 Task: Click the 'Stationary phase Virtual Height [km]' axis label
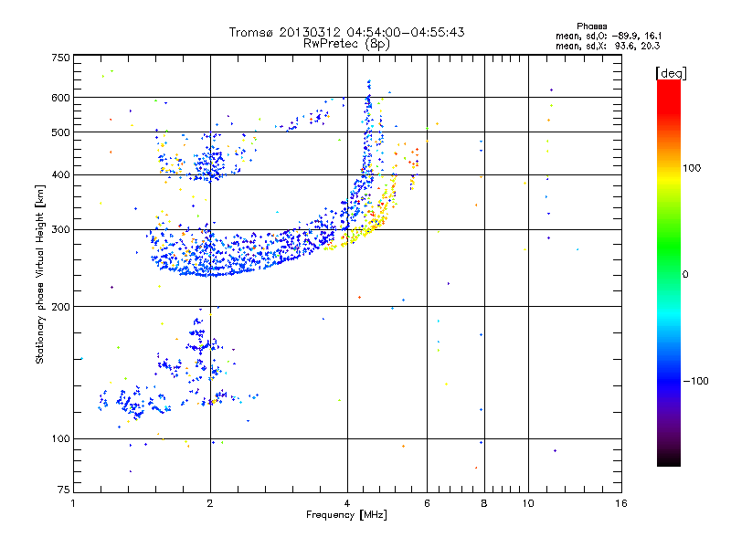pyautogui.click(x=39, y=274)
